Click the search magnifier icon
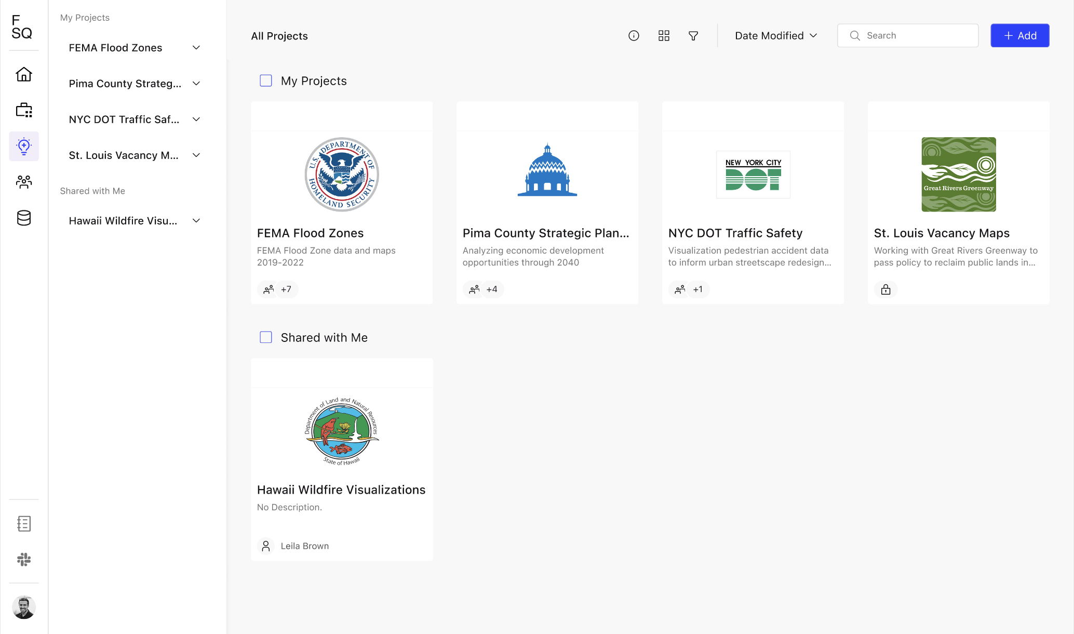 click(855, 35)
